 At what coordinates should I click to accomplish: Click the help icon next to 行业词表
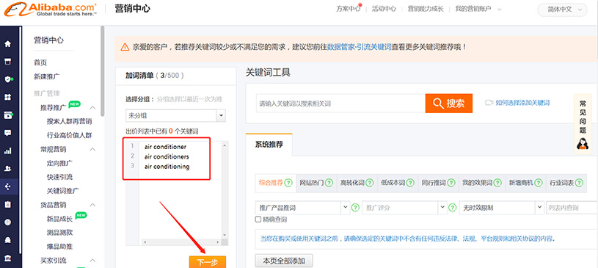[x=578, y=183]
